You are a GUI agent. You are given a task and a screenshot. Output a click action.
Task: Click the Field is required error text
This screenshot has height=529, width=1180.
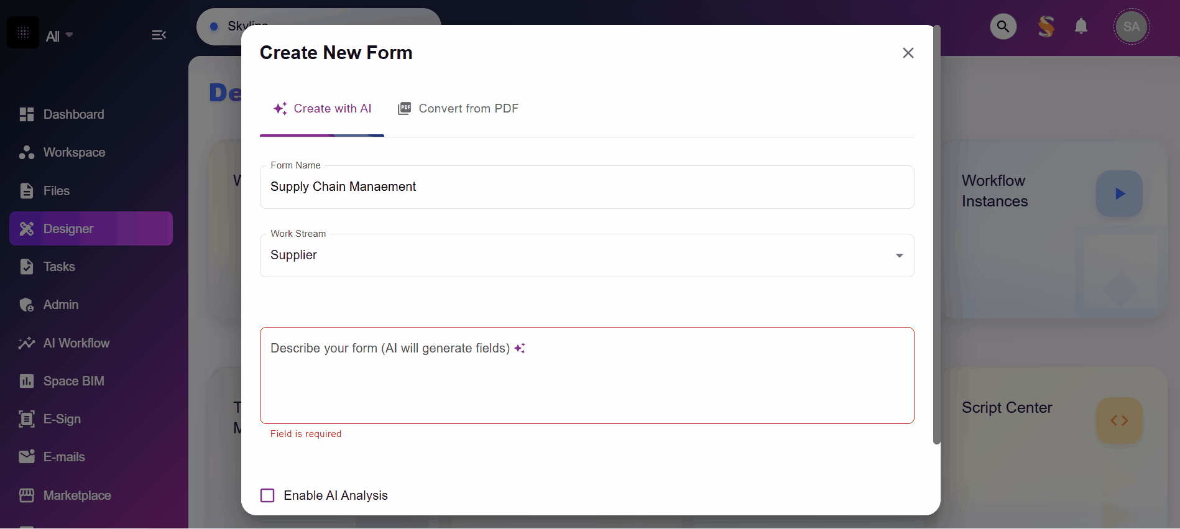tap(306, 434)
